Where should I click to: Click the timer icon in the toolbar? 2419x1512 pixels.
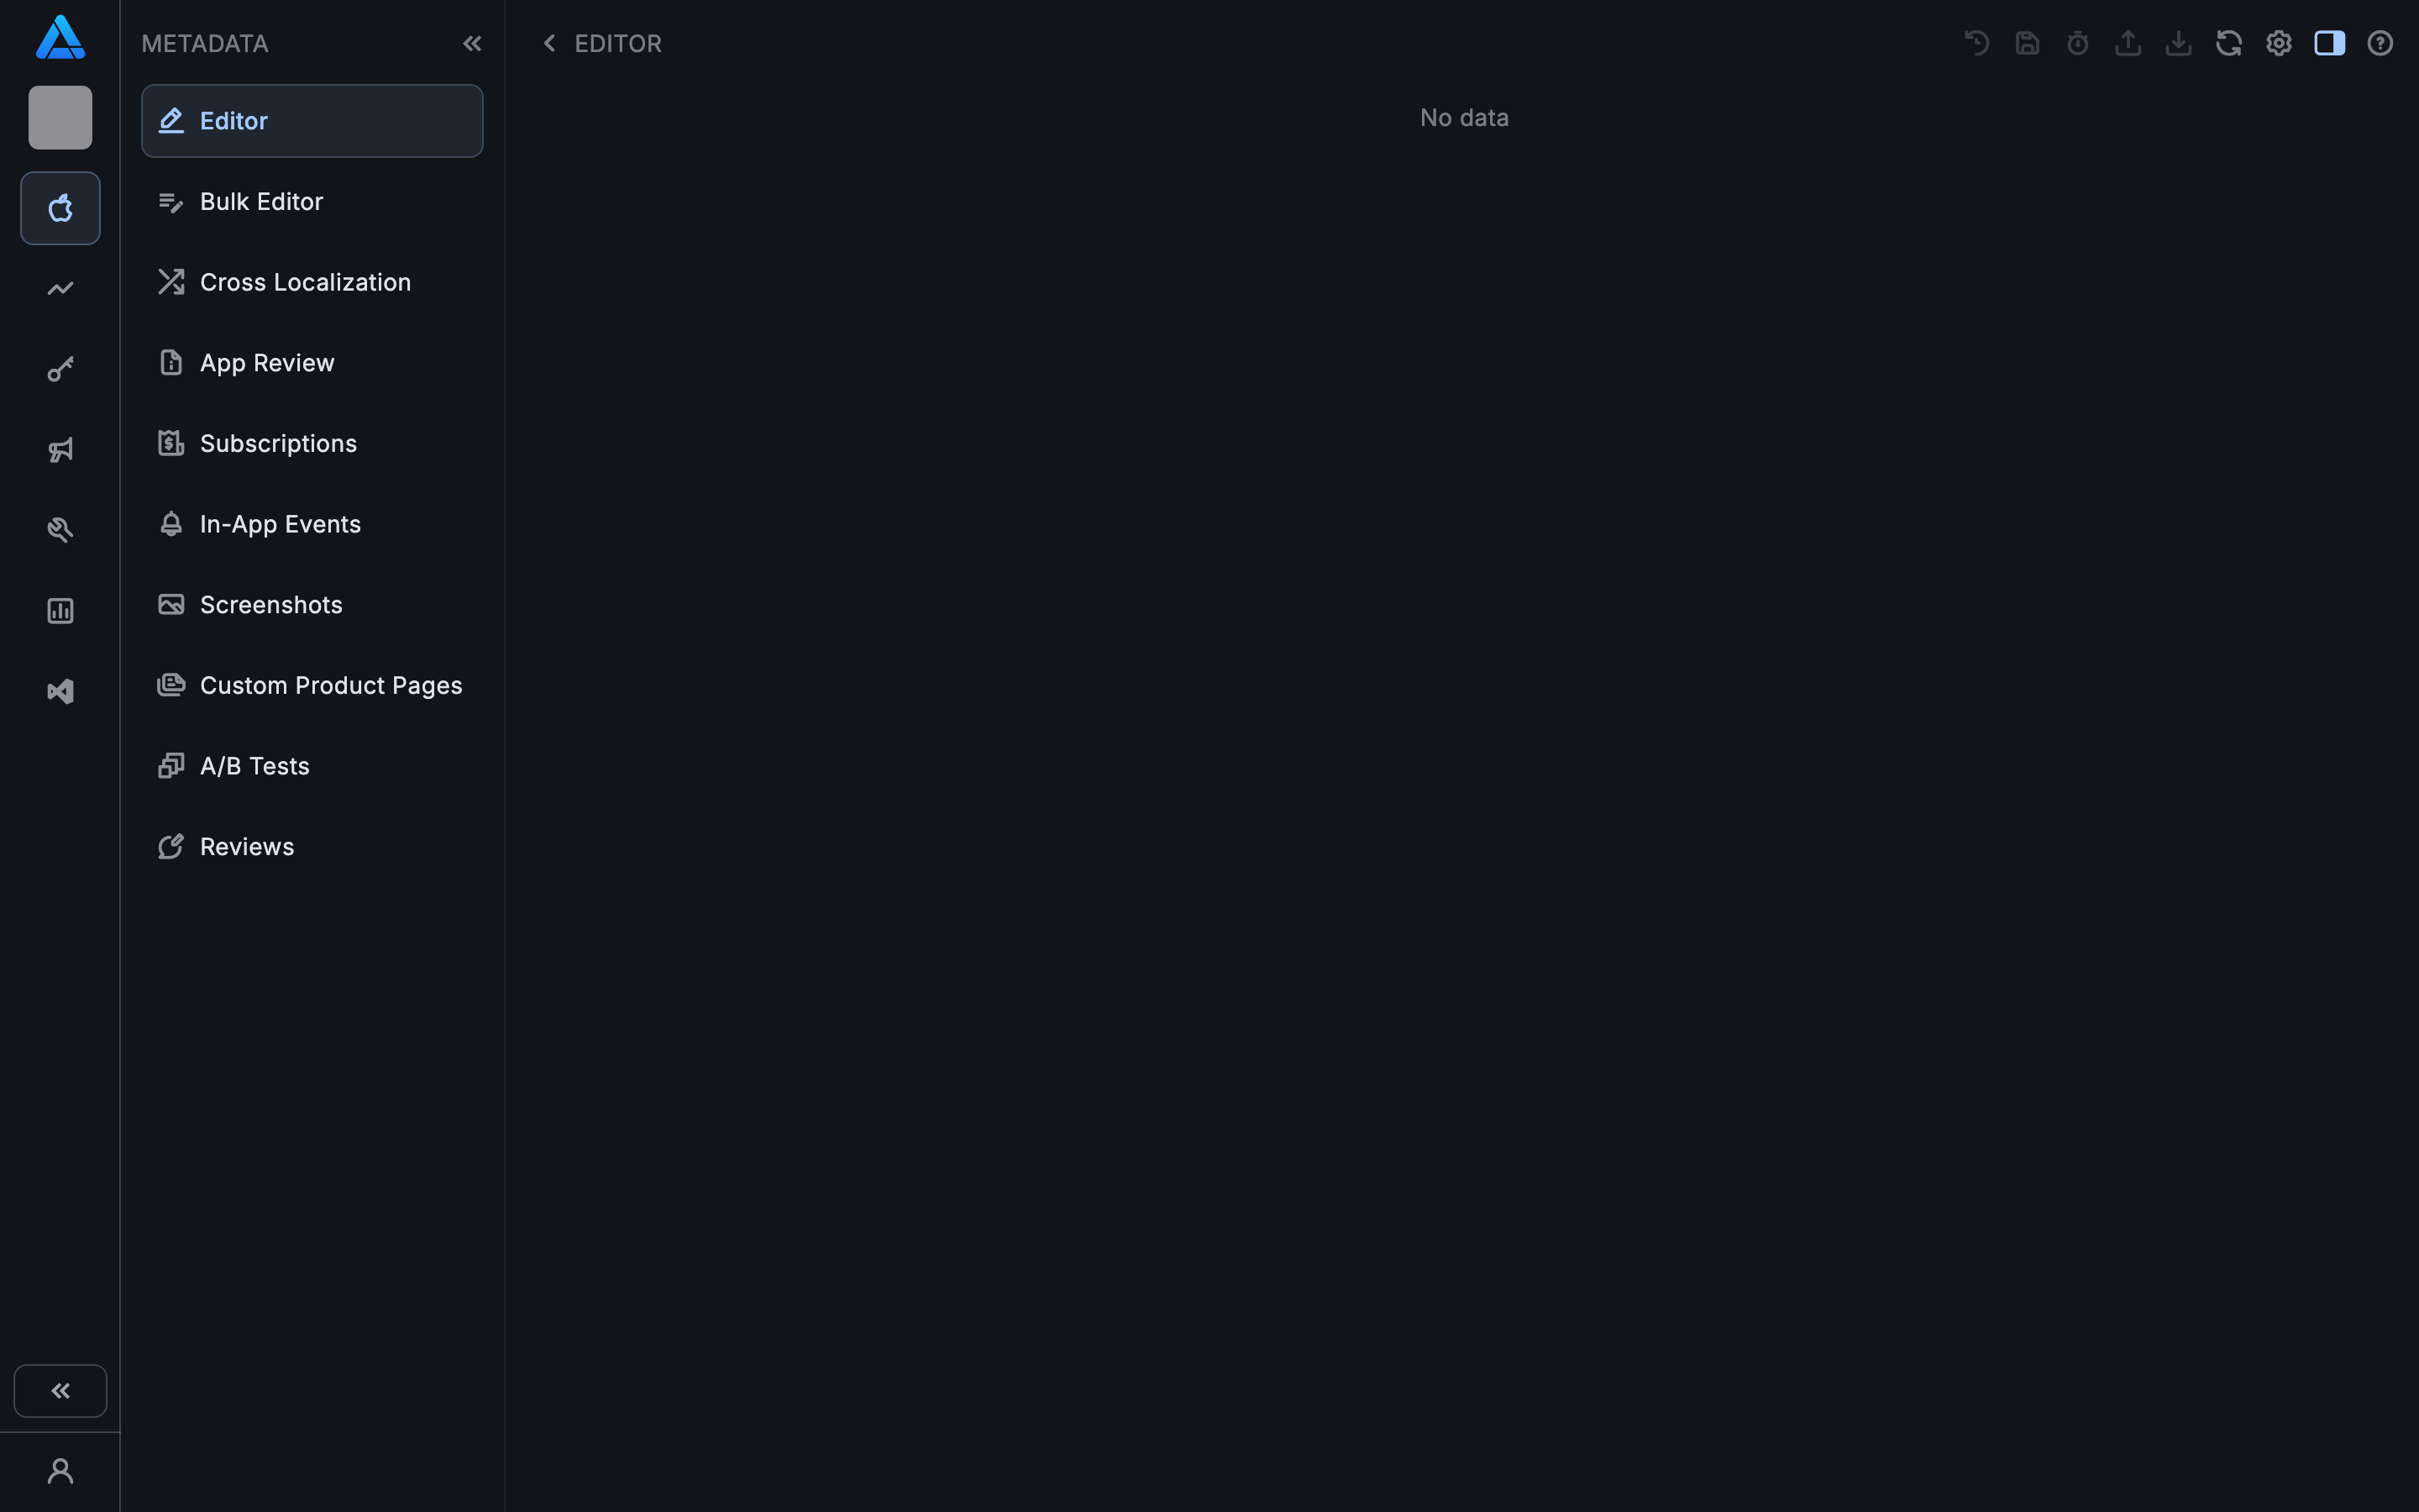tap(2077, 43)
